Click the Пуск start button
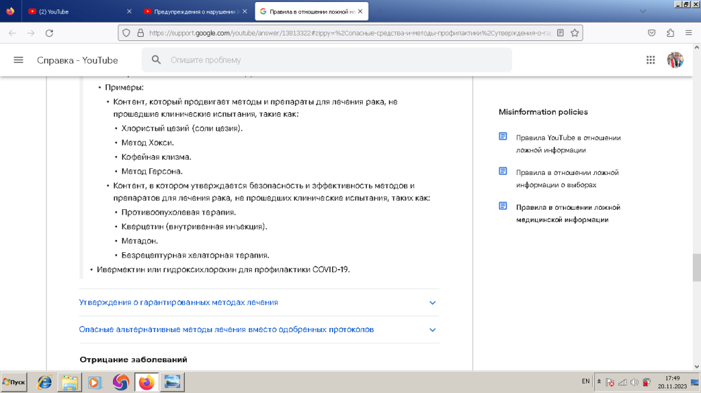Viewport: 701px width, 393px height. point(14,382)
